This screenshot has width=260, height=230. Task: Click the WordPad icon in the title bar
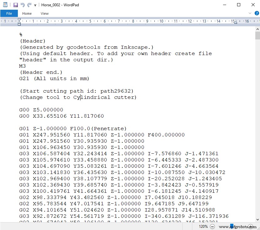click(5, 5)
